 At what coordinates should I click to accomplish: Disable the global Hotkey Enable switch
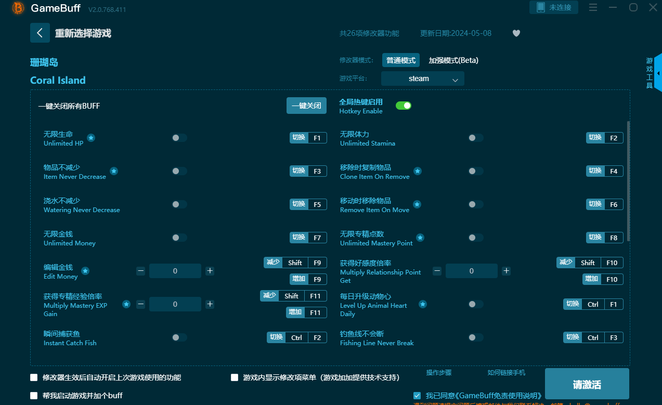pos(404,106)
